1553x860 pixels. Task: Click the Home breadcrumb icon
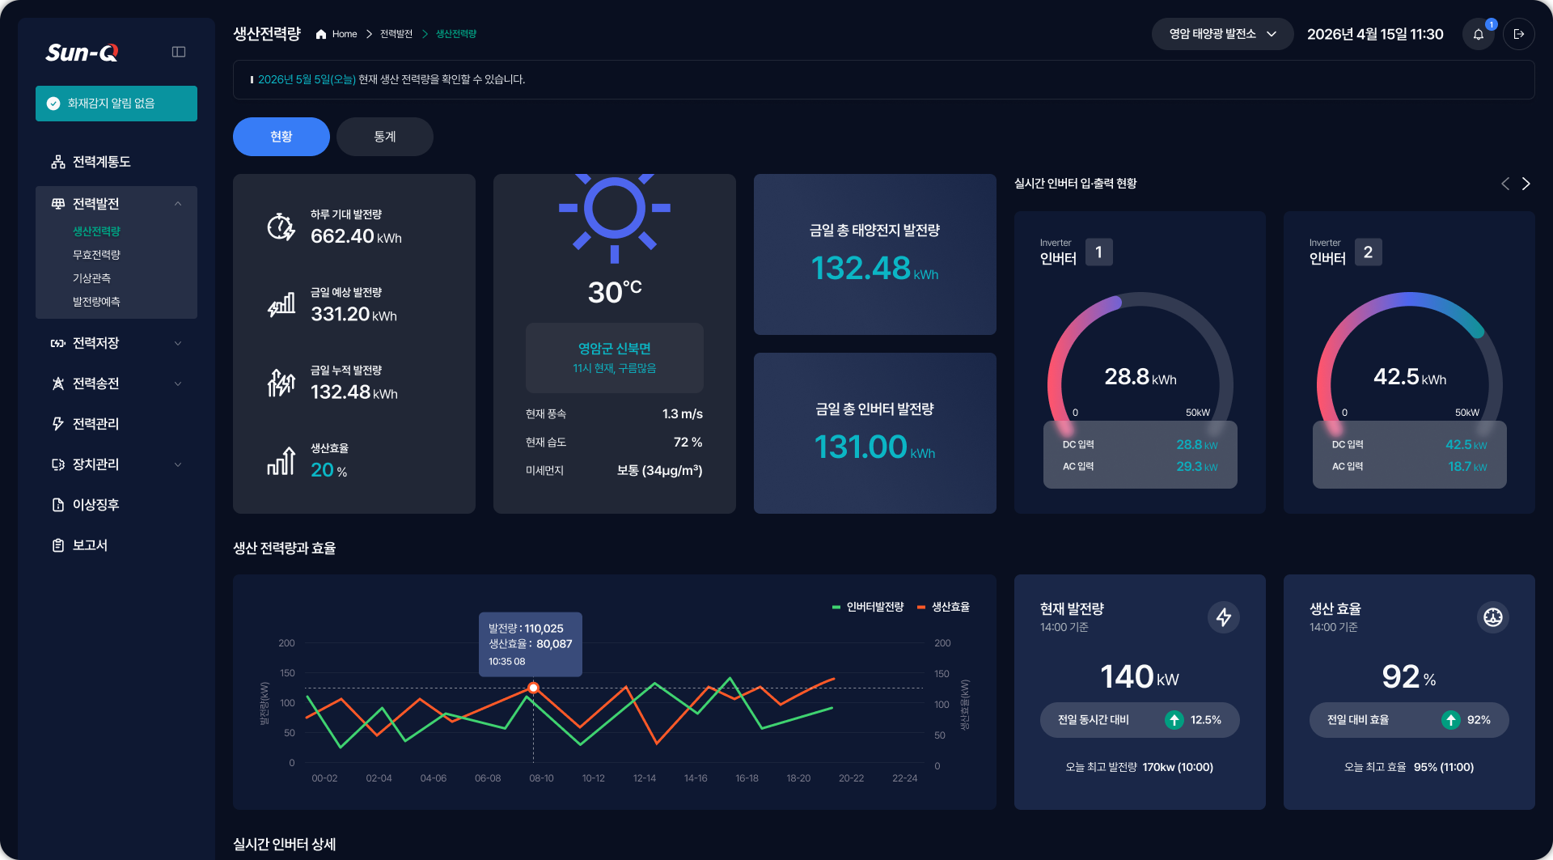click(321, 34)
